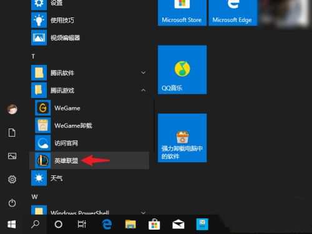Launch WeGame from its icon
Screen dimensions: 312x234
[43, 108]
